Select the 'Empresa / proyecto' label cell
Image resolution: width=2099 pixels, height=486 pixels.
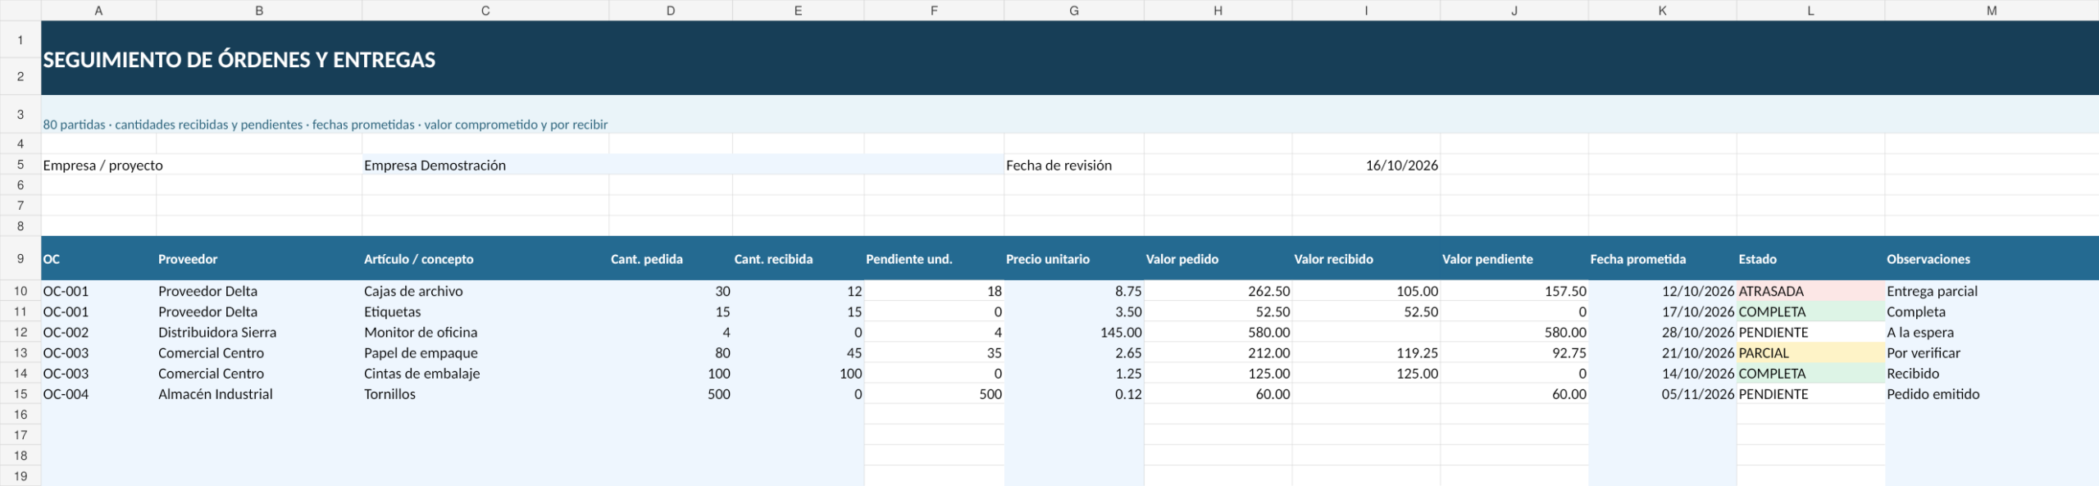click(x=202, y=165)
